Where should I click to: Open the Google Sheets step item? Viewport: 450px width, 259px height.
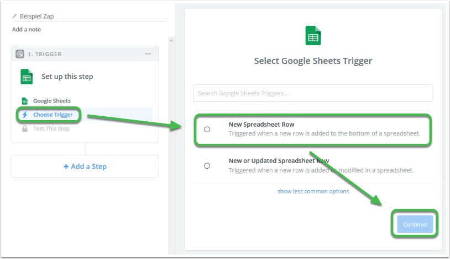(x=52, y=101)
